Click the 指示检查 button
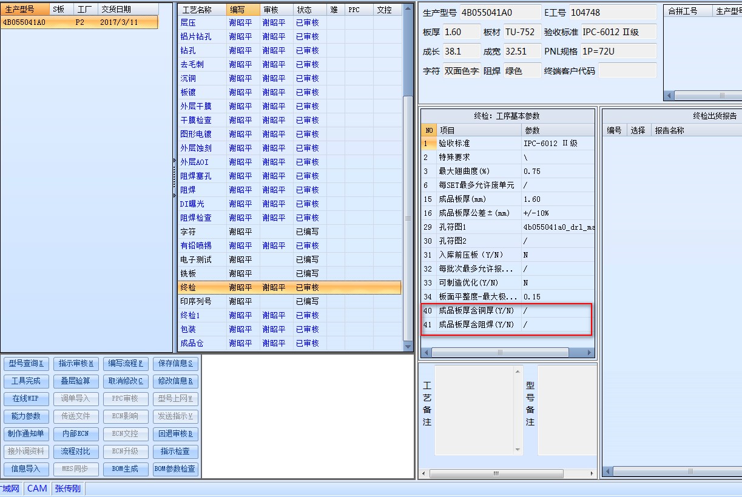This screenshot has width=742, height=497. 175,452
